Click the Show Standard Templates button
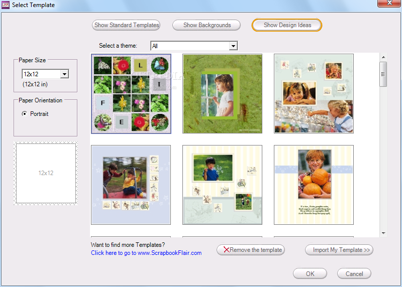Image resolution: width=402 pixels, height=287 pixels. tap(126, 25)
